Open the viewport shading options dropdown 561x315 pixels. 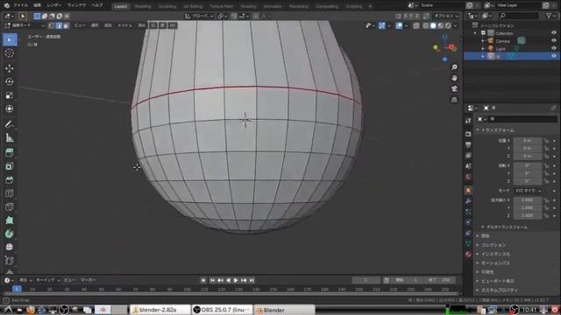tap(456, 25)
